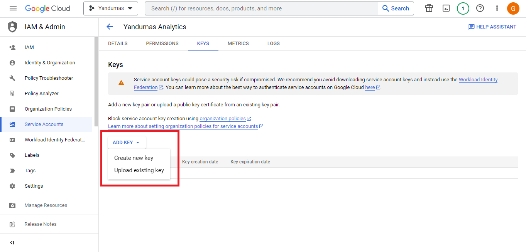The width and height of the screenshot is (526, 252).
Task: Open the Help Assistant panel
Action: pyautogui.click(x=492, y=27)
